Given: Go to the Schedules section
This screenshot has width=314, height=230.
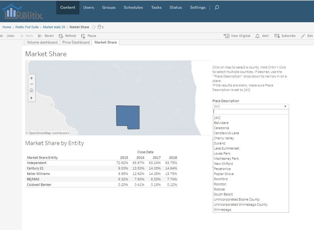Looking at the screenshot, I should click(x=133, y=8).
